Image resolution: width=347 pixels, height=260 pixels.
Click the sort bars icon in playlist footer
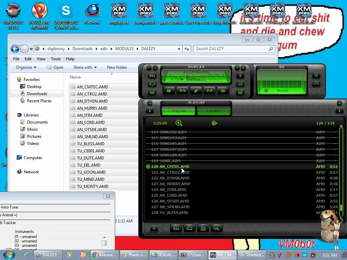(176, 228)
